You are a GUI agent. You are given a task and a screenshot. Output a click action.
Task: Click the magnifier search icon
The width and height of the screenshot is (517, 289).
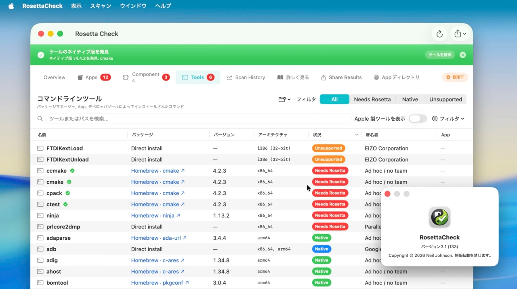40,119
